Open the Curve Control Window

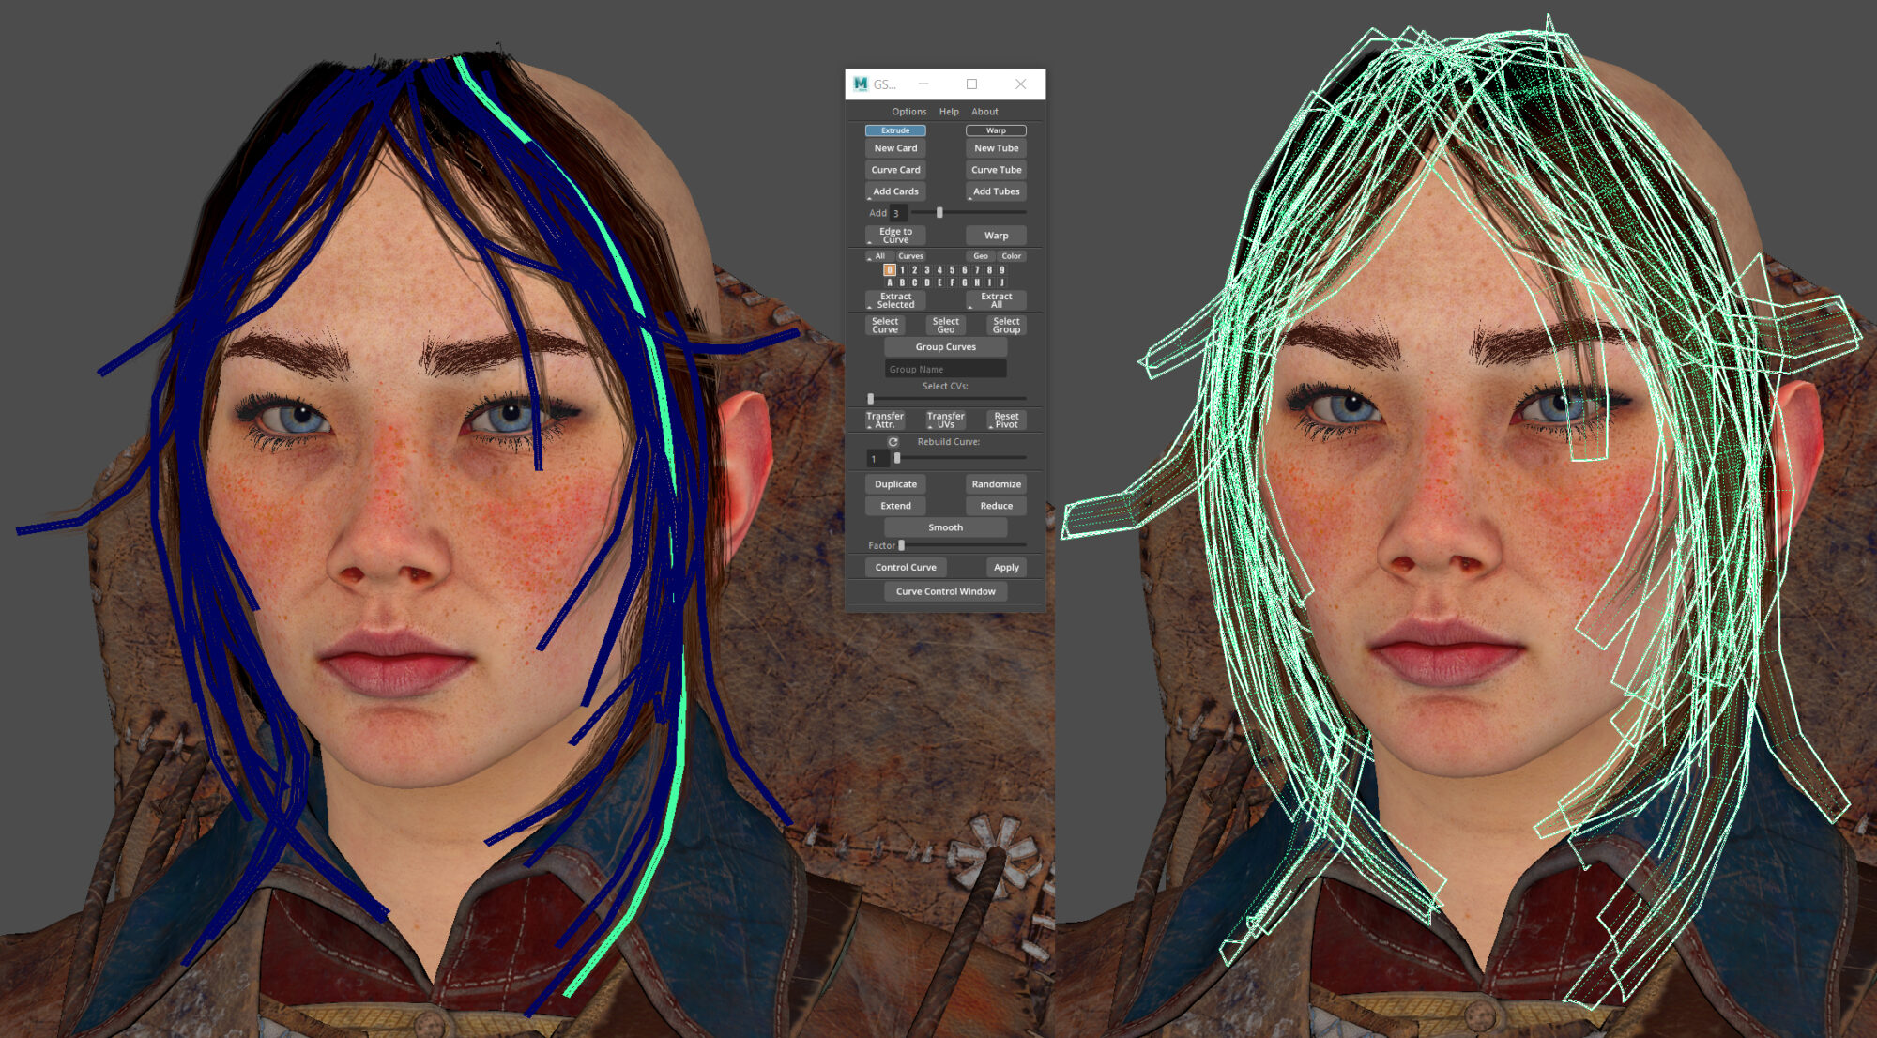(x=945, y=591)
